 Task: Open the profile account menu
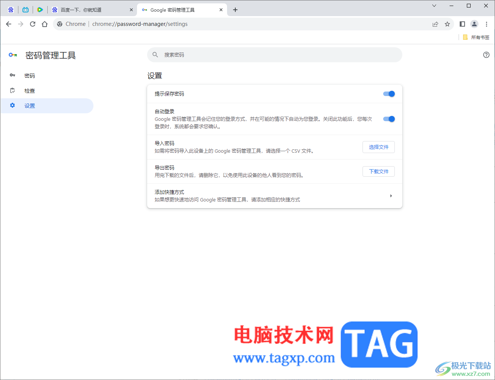coord(474,24)
